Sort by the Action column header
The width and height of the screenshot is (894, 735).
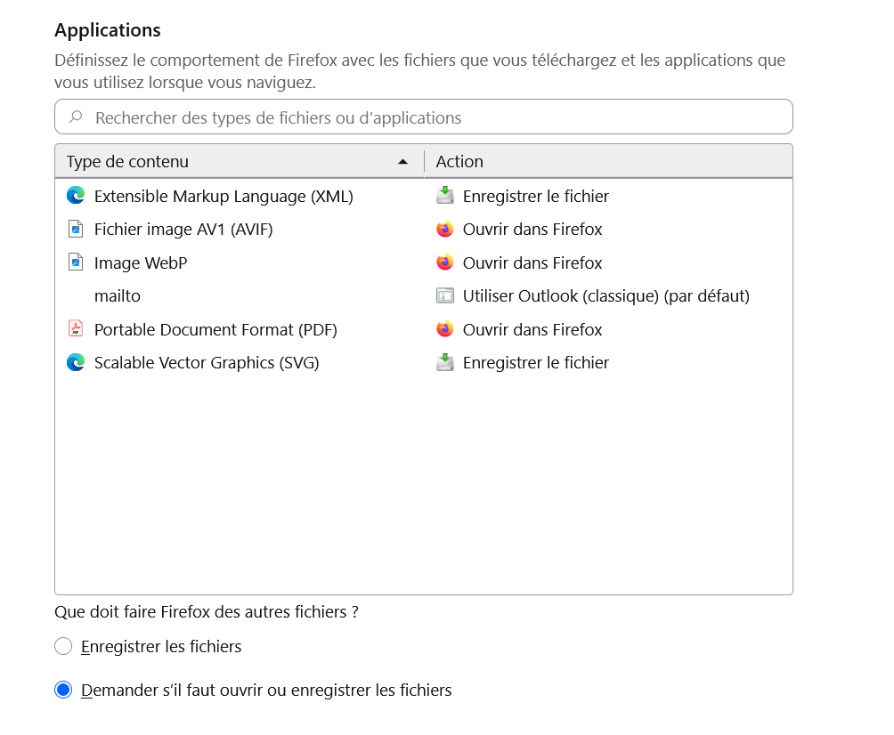tap(608, 161)
